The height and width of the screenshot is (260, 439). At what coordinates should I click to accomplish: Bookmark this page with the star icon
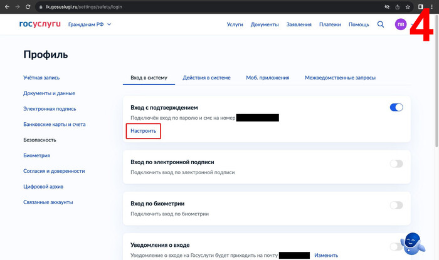[408, 6]
